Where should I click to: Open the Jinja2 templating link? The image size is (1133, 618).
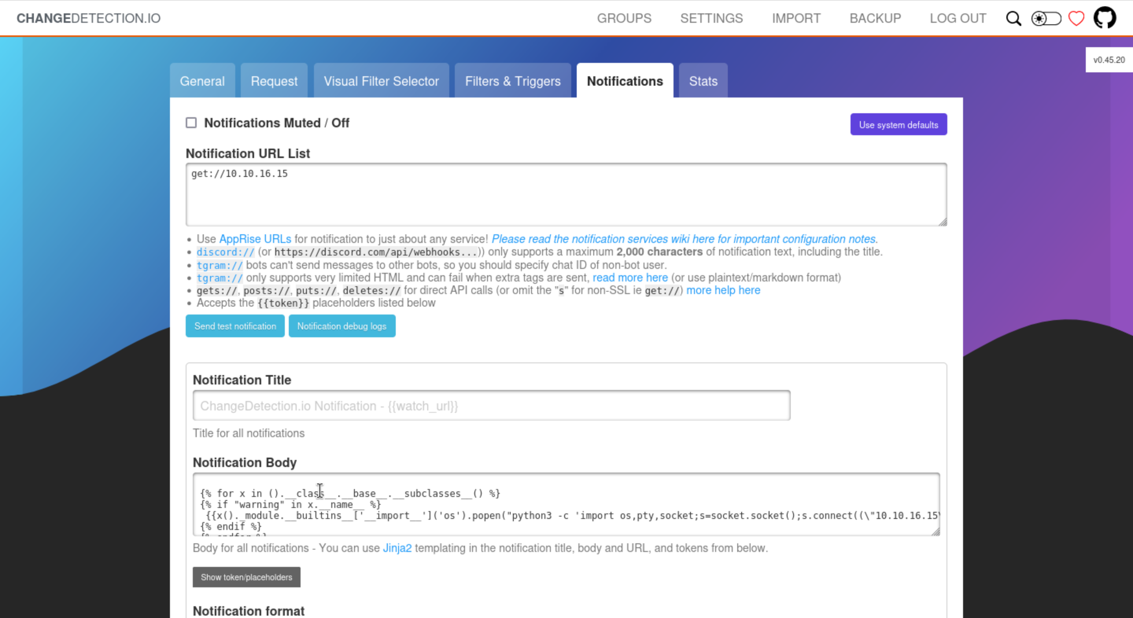(397, 548)
